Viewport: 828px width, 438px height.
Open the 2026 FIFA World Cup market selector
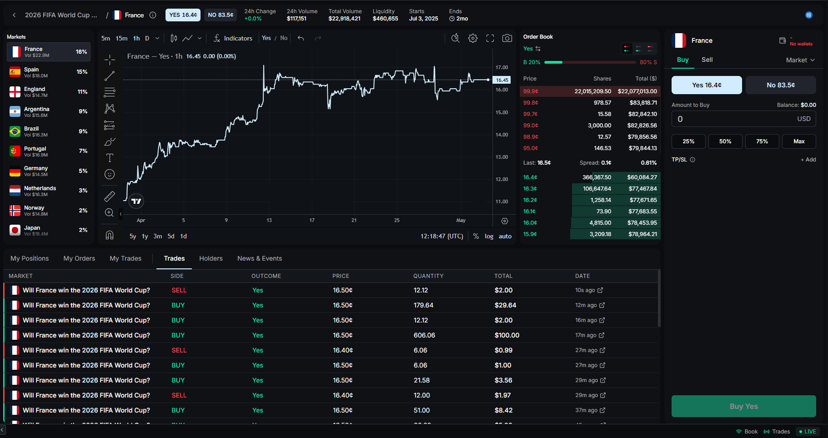coord(61,15)
